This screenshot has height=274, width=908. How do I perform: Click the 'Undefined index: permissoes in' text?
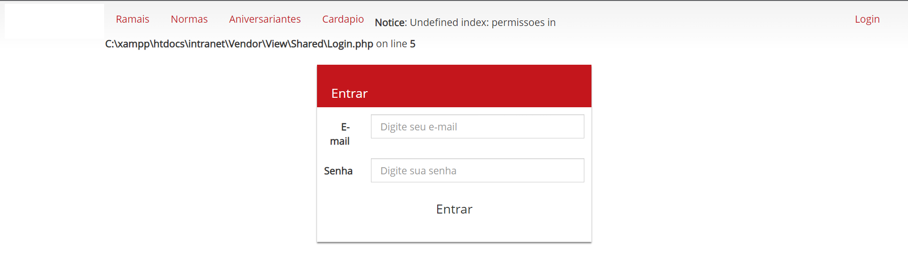[483, 22]
